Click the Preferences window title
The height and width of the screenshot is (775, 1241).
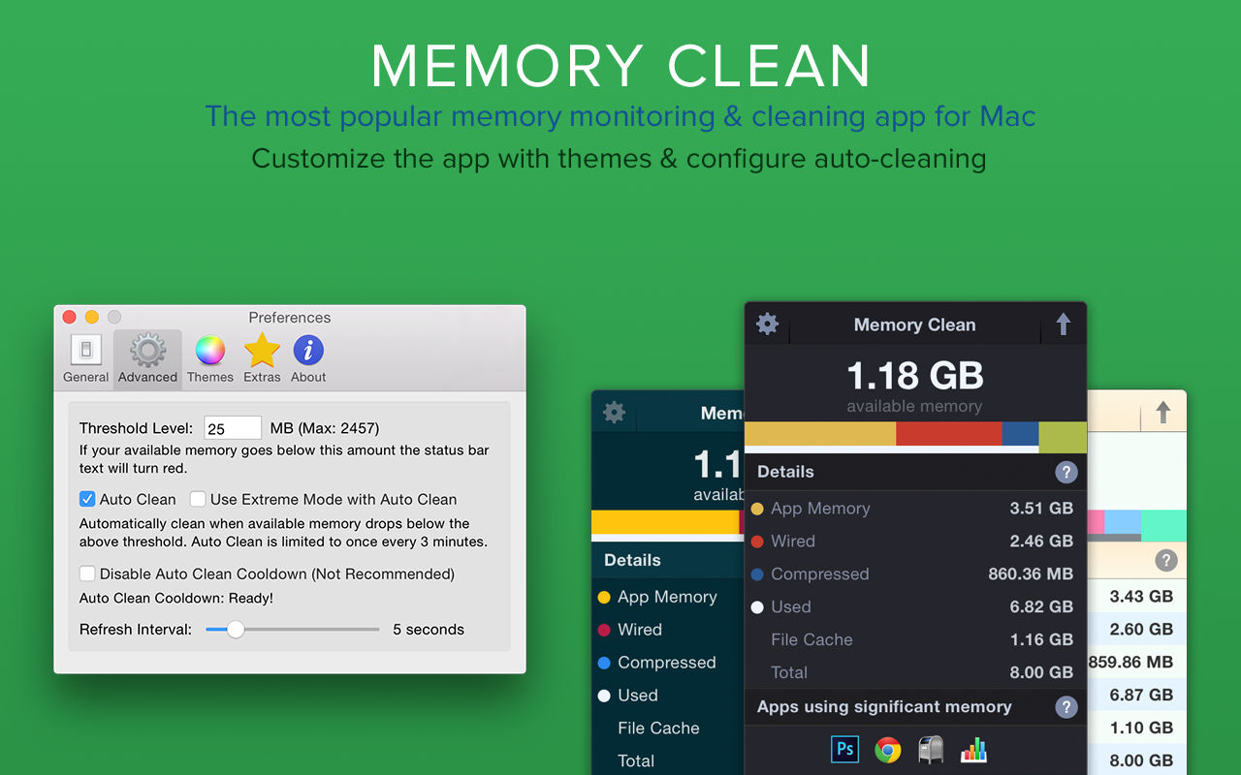coord(289,318)
